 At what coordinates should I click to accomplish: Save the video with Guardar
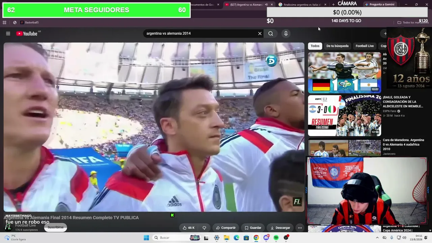(253, 228)
